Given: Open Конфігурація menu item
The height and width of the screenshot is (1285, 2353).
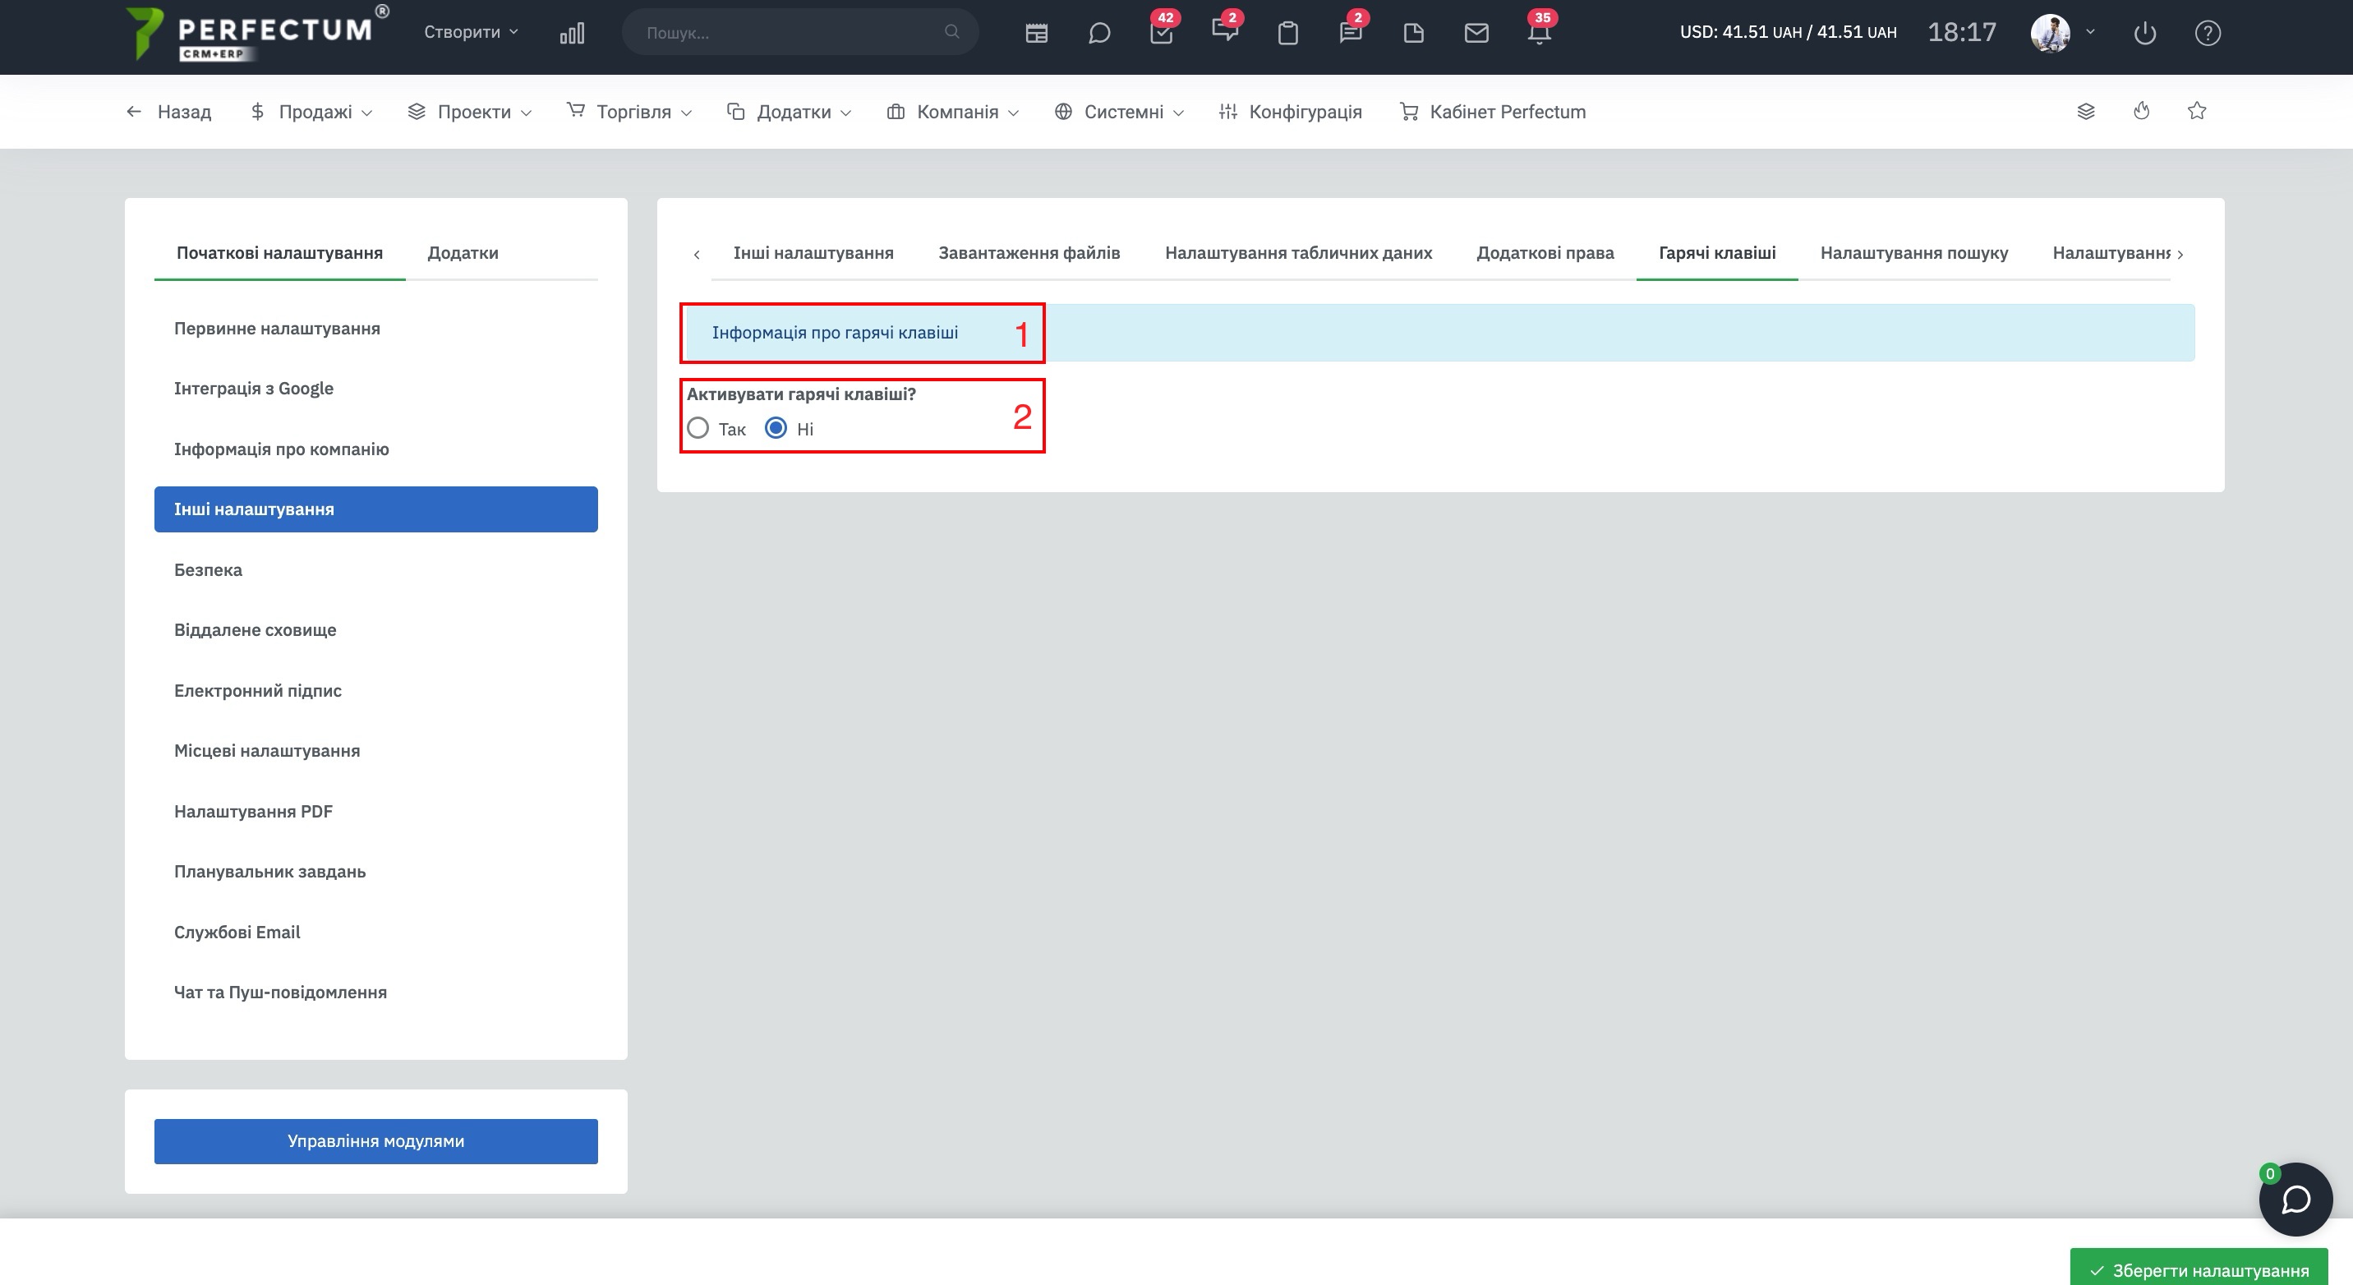Looking at the screenshot, I should pos(1290,112).
